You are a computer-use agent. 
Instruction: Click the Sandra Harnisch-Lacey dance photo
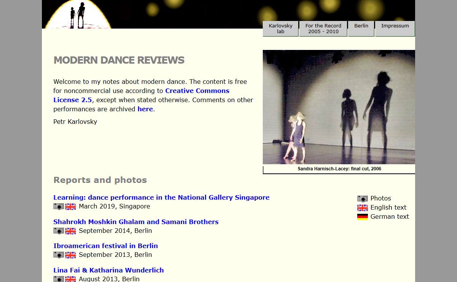click(x=339, y=107)
